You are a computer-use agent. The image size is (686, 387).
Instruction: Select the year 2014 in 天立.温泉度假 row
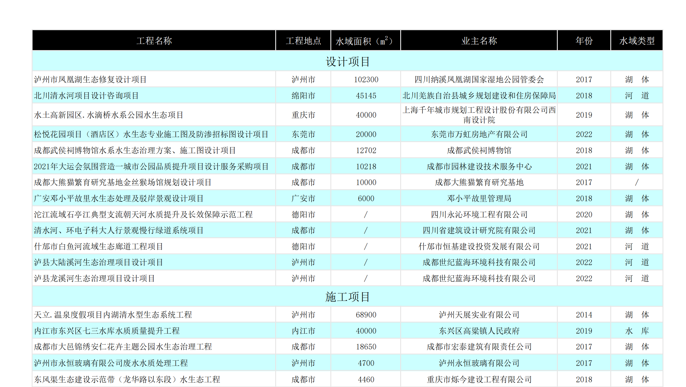click(x=584, y=315)
